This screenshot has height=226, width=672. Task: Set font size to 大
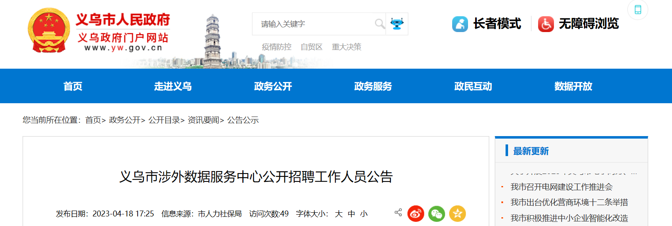pyautogui.click(x=338, y=214)
